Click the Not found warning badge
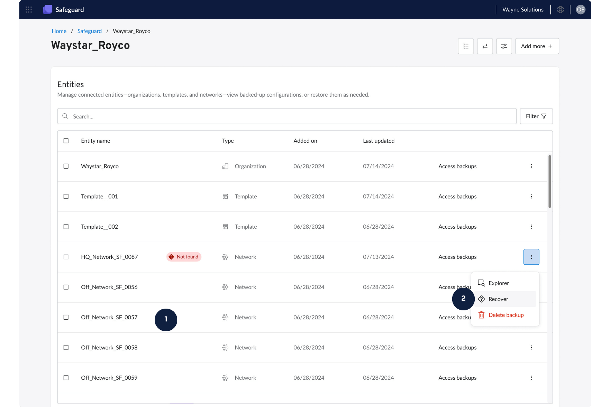The image size is (610, 407). pyautogui.click(x=184, y=257)
